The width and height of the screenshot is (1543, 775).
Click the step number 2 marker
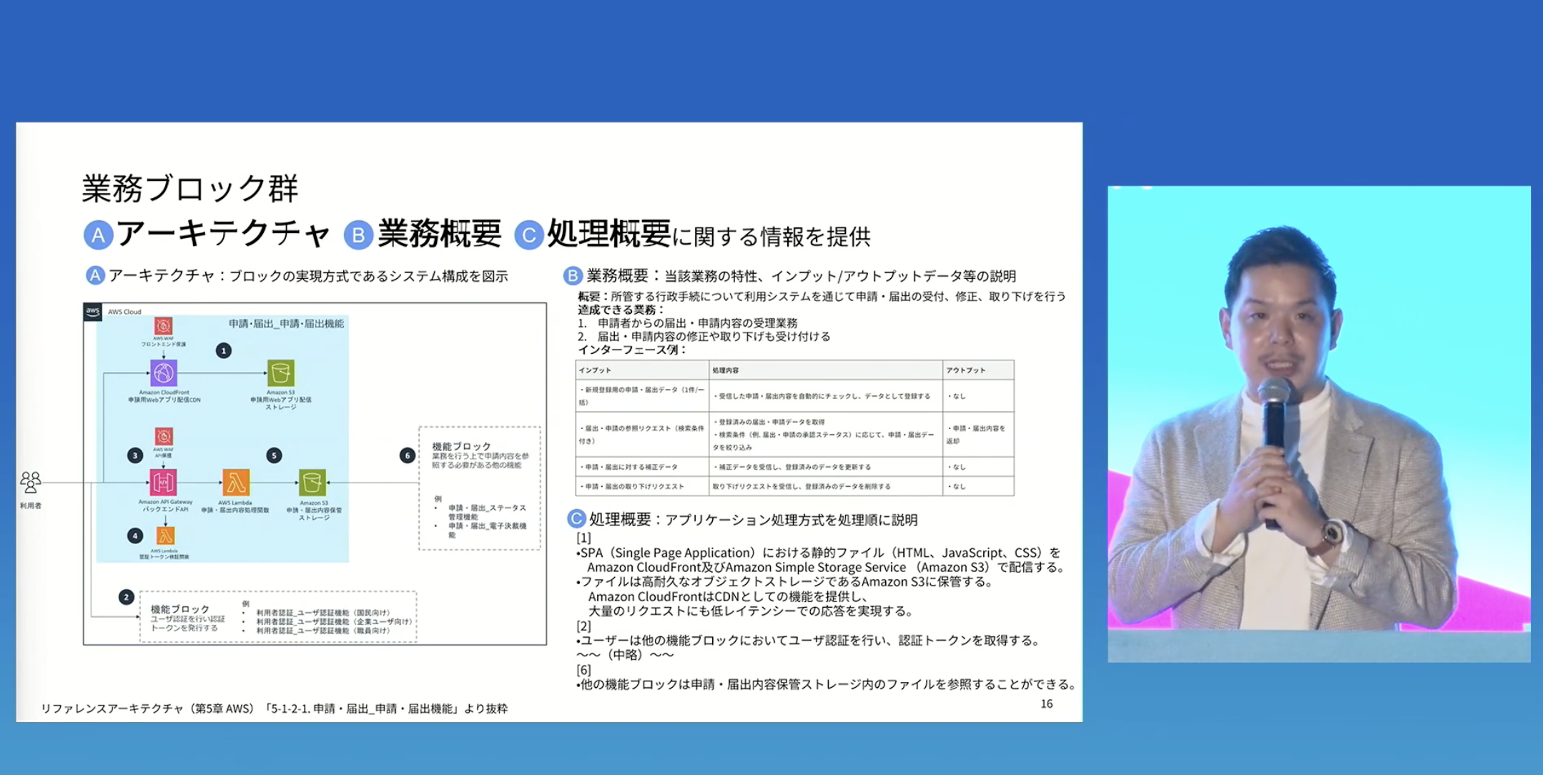point(127,596)
